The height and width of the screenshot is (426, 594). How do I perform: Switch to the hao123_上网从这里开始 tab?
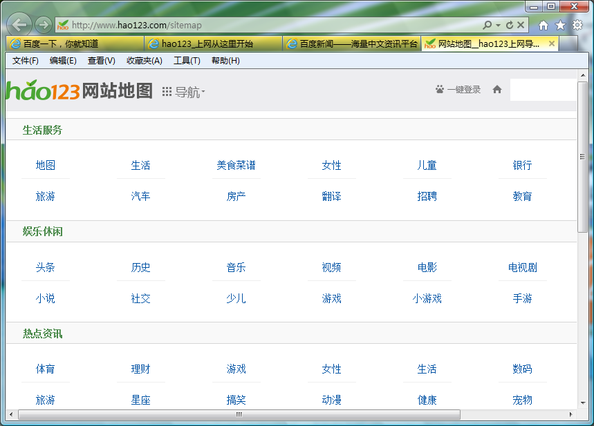[214, 44]
